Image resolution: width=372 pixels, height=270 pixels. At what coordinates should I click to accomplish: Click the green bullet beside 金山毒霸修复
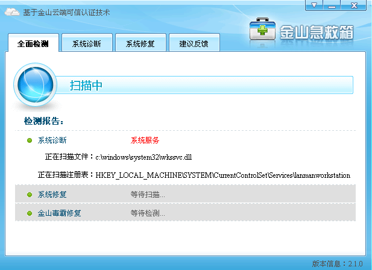point(30,213)
